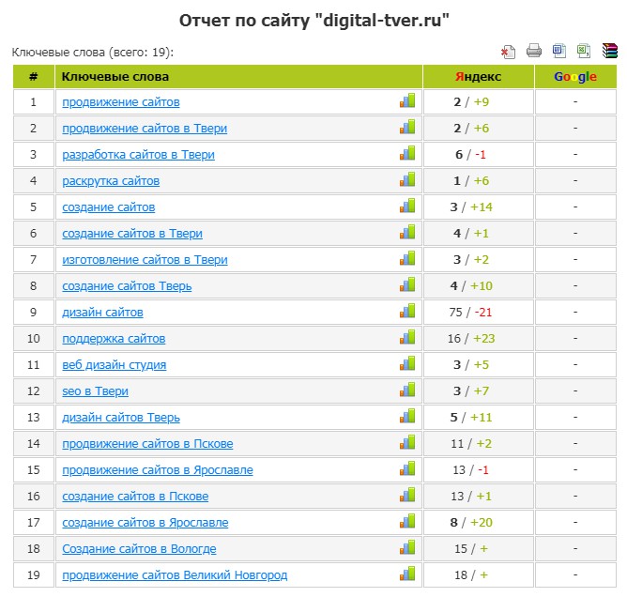Open chart icon for 'разработка сайтов в Твери'
This screenshot has height=597, width=627.
[407, 154]
